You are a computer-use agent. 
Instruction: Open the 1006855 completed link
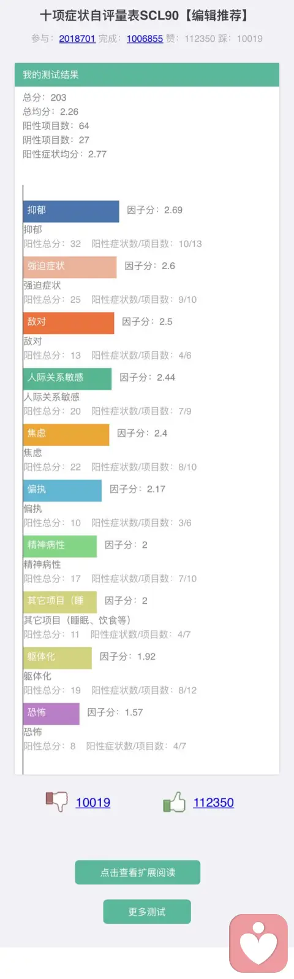(145, 38)
